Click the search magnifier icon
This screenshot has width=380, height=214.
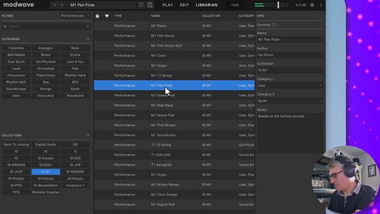pyautogui.click(x=5, y=26)
